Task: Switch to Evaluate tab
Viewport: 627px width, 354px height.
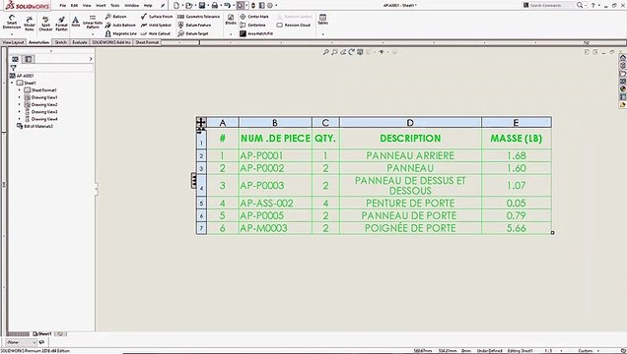Action: coord(80,42)
